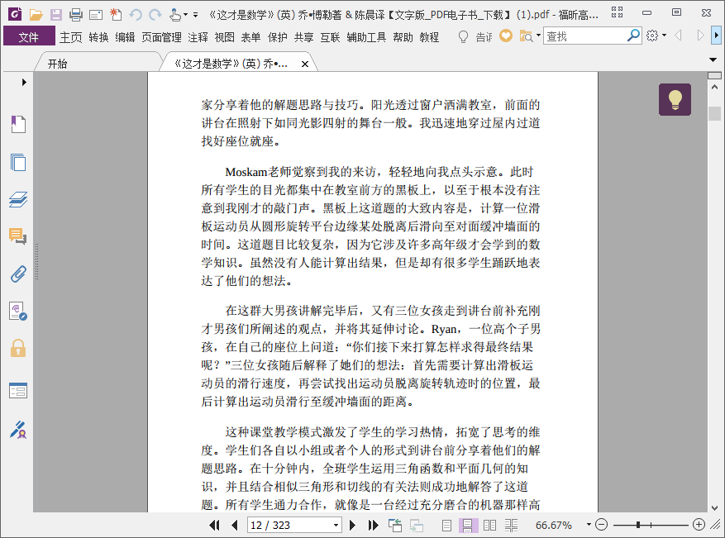725x538 pixels.
Task: Open the Page Thumbnails panel
Action: point(18,162)
